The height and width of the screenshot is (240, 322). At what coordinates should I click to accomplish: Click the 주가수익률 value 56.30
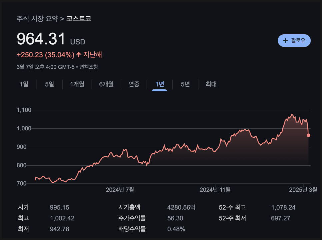point(175,218)
